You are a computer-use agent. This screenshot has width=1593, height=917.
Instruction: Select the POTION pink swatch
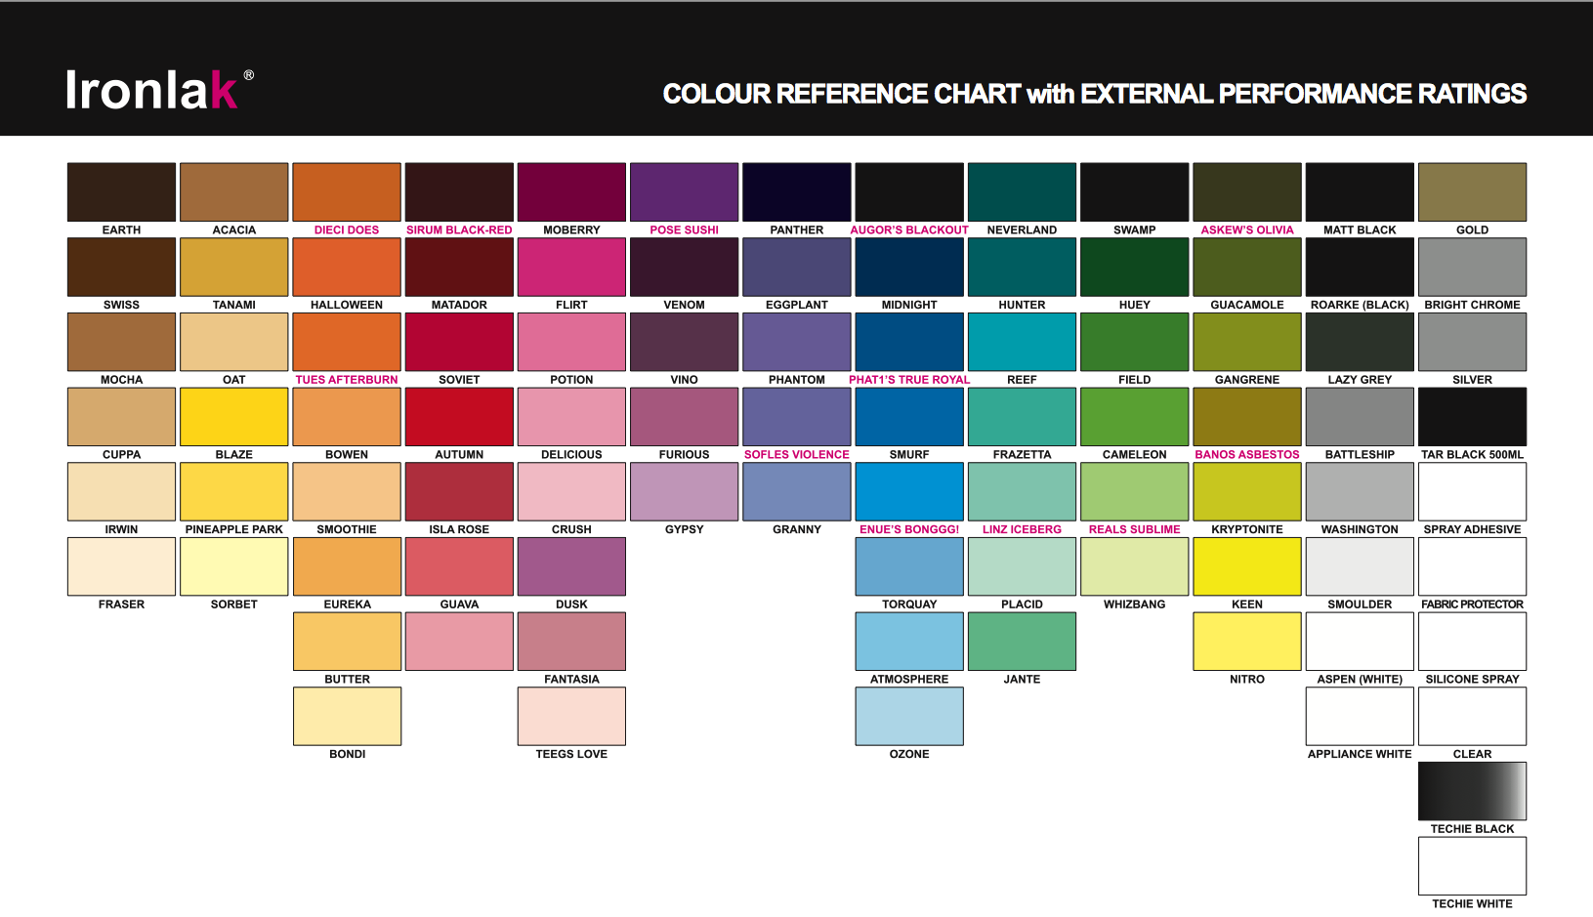[x=571, y=342]
